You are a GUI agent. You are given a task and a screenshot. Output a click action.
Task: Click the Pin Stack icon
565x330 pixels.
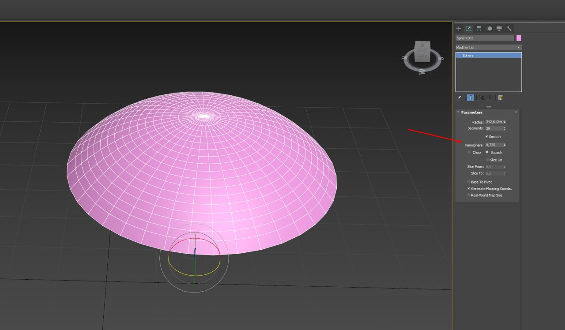459,97
